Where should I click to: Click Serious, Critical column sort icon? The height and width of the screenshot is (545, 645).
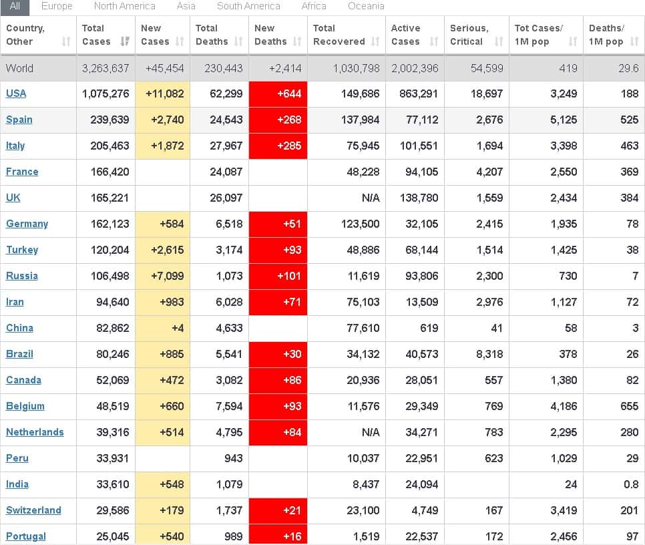tap(499, 41)
